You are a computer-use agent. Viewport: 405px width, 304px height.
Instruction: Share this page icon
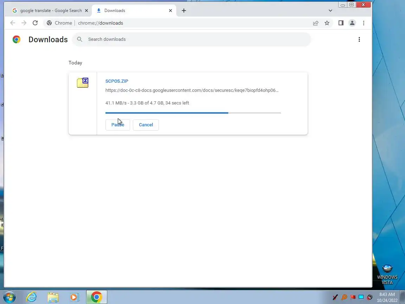pos(316,23)
